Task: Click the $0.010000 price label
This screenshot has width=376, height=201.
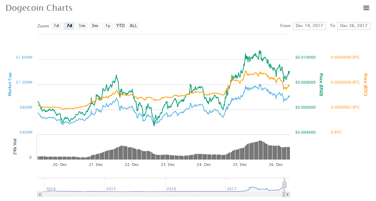Action: [306, 57]
